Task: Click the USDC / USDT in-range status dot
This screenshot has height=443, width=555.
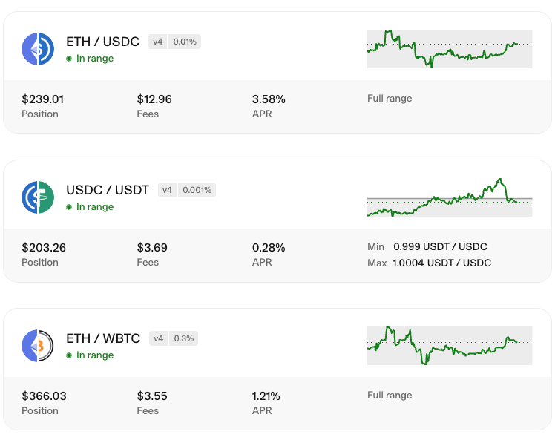Action: [x=69, y=207]
